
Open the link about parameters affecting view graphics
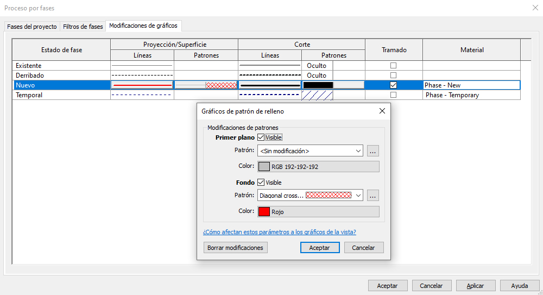[279, 232]
